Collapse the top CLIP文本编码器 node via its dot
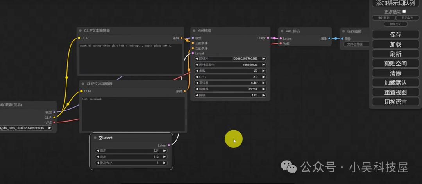Image resolution: width=422 pixels, height=184 pixels. tap(80, 31)
